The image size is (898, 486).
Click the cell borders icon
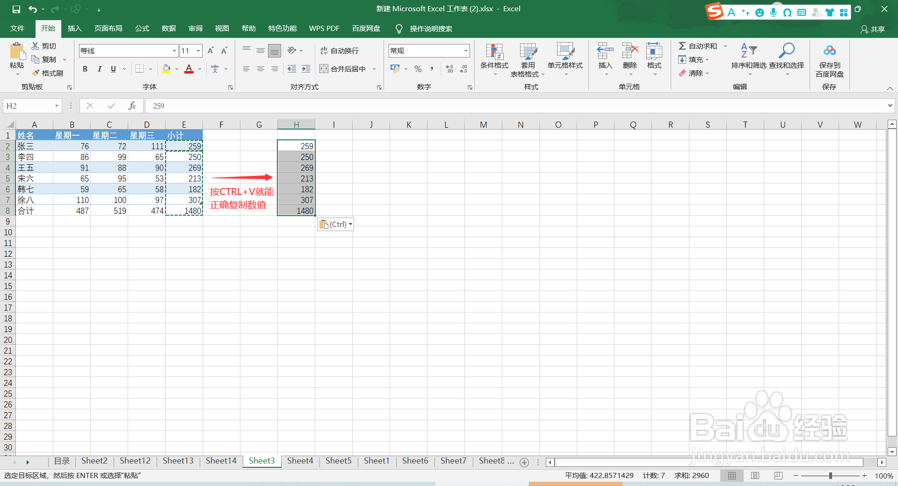(139, 69)
